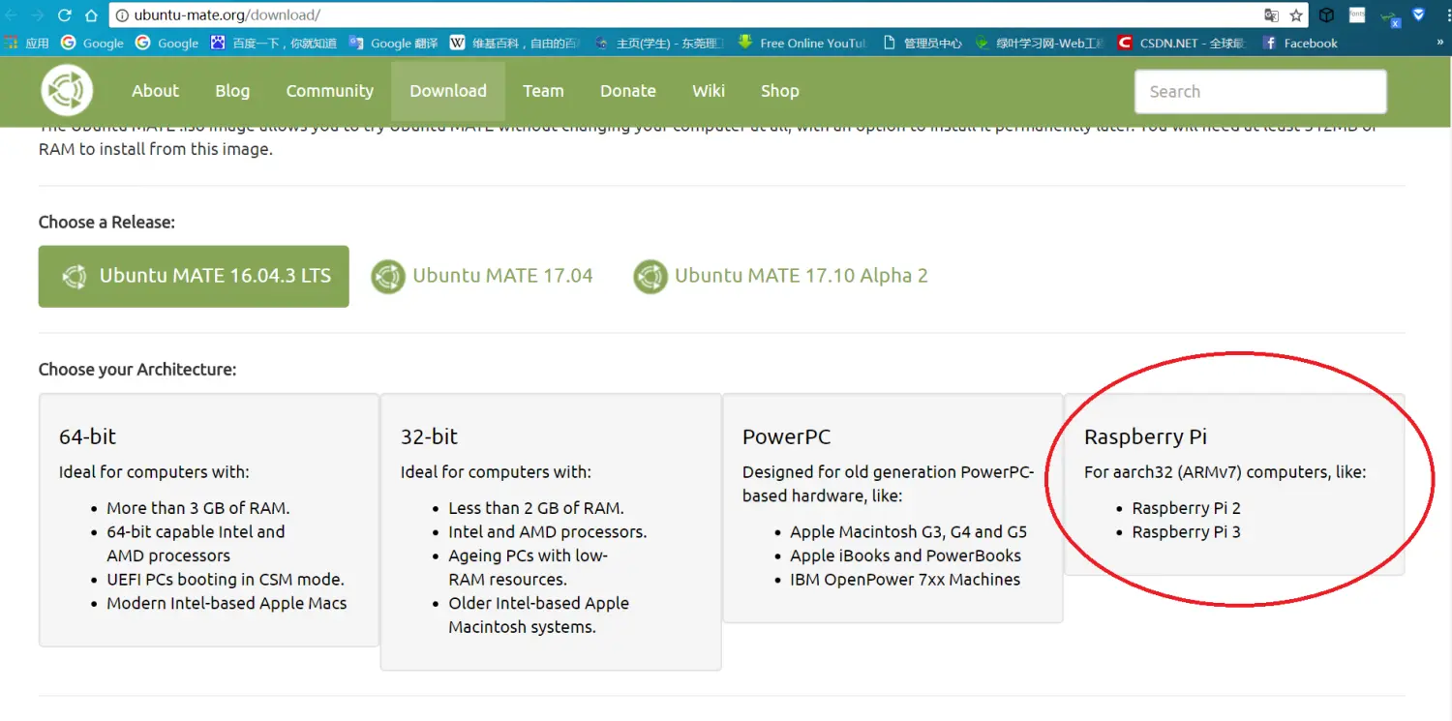This screenshot has height=721, width=1452.
Task: Select the PowerPC architecture card
Action: click(x=892, y=508)
